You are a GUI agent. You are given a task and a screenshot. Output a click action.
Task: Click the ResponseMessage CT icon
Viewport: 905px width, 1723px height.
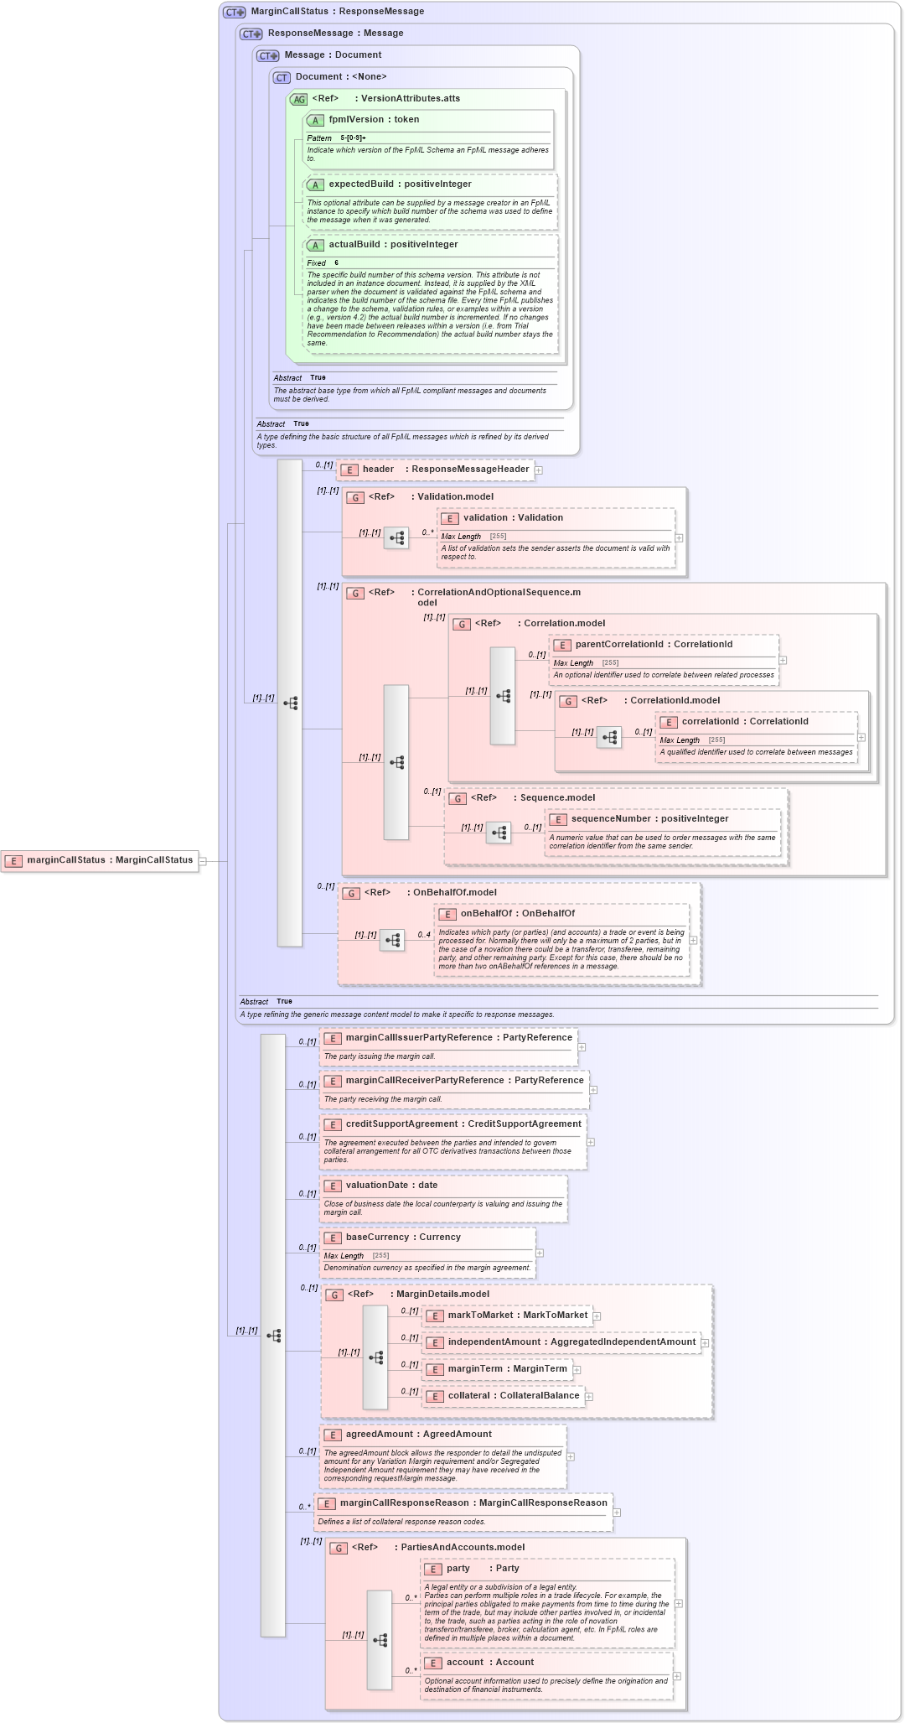[251, 34]
